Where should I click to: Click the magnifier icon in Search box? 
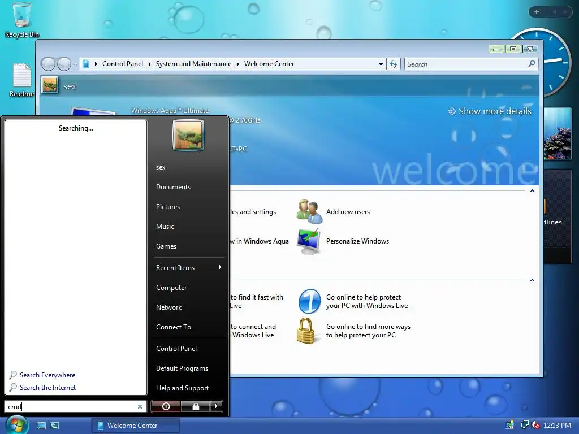coord(532,64)
